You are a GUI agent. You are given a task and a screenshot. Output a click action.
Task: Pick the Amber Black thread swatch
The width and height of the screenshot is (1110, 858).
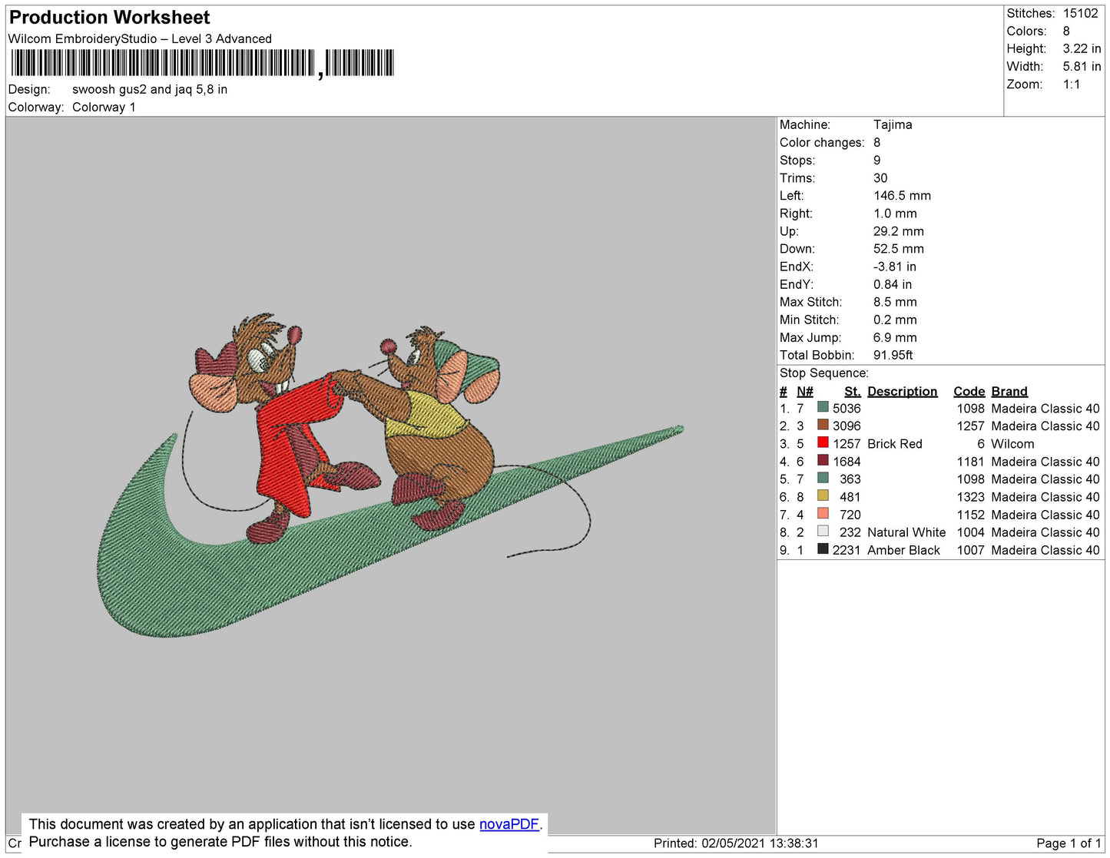pos(823,548)
